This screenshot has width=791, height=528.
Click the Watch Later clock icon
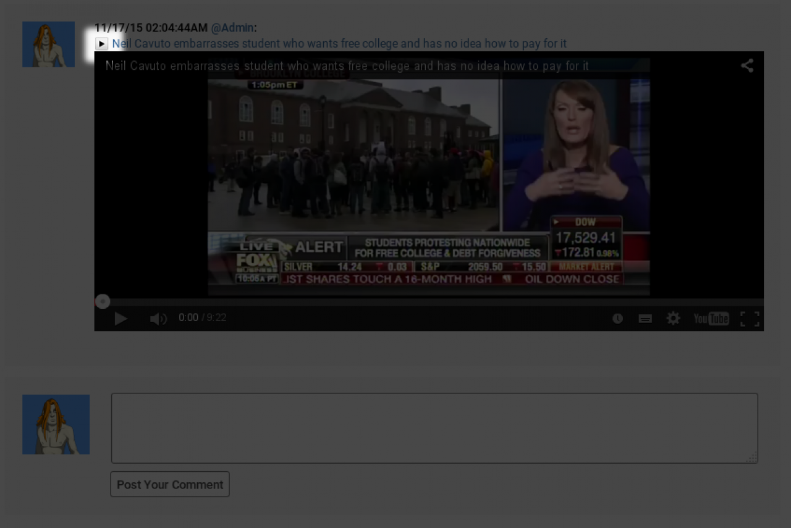(x=617, y=318)
